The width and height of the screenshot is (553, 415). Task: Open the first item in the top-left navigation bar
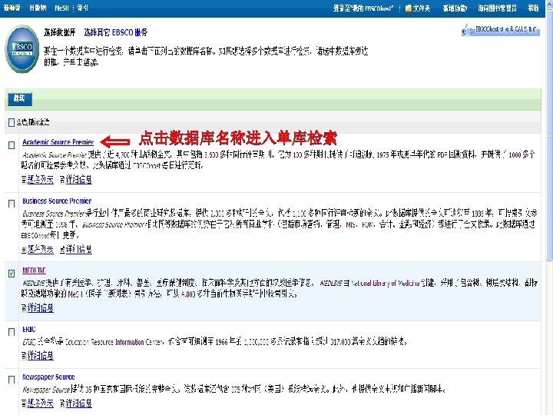pyautogui.click(x=12, y=8)
